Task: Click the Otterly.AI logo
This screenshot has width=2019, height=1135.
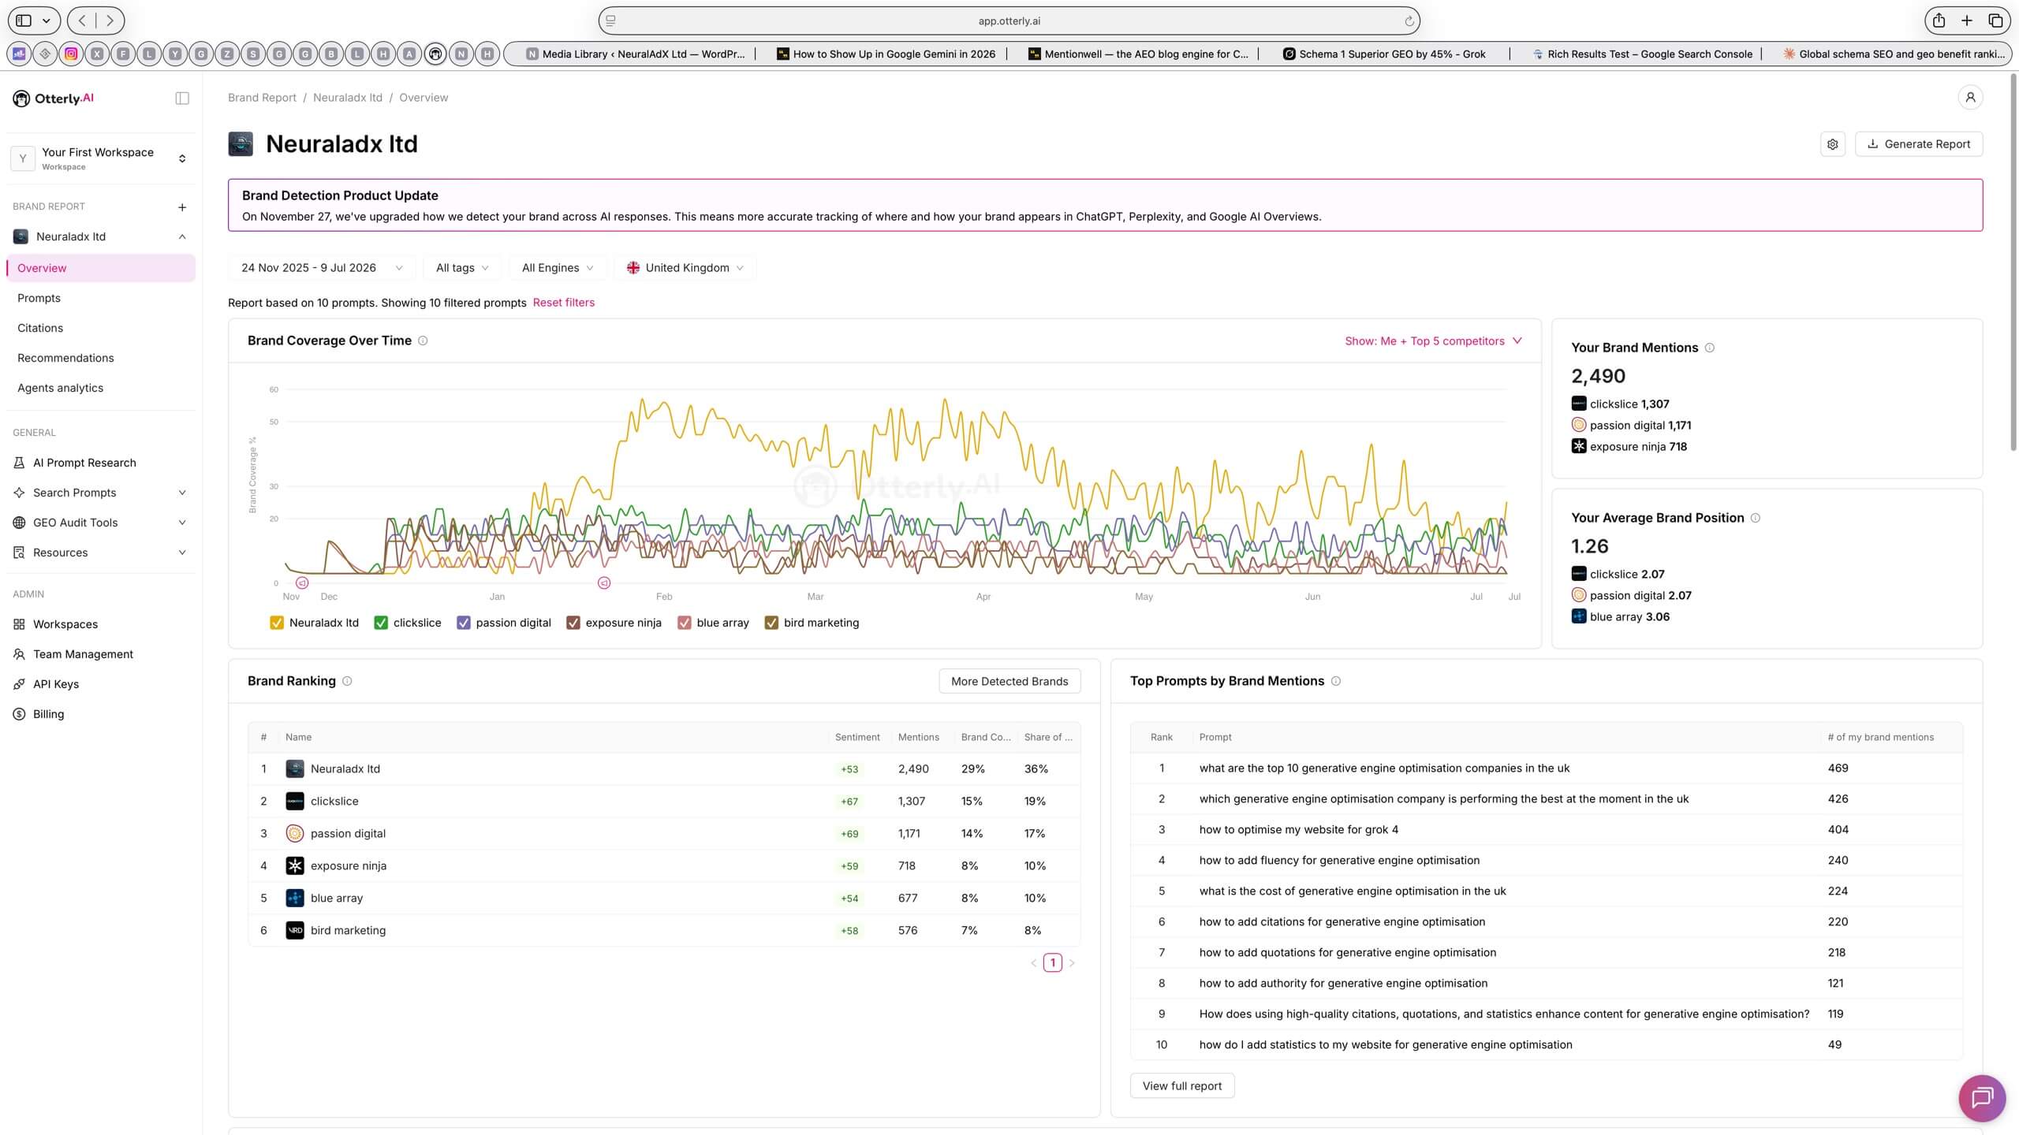Action: 54,99
